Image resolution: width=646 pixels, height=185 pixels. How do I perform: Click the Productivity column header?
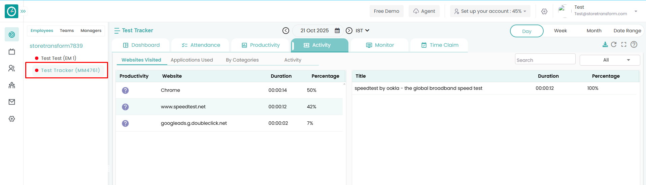coord(134,76)
